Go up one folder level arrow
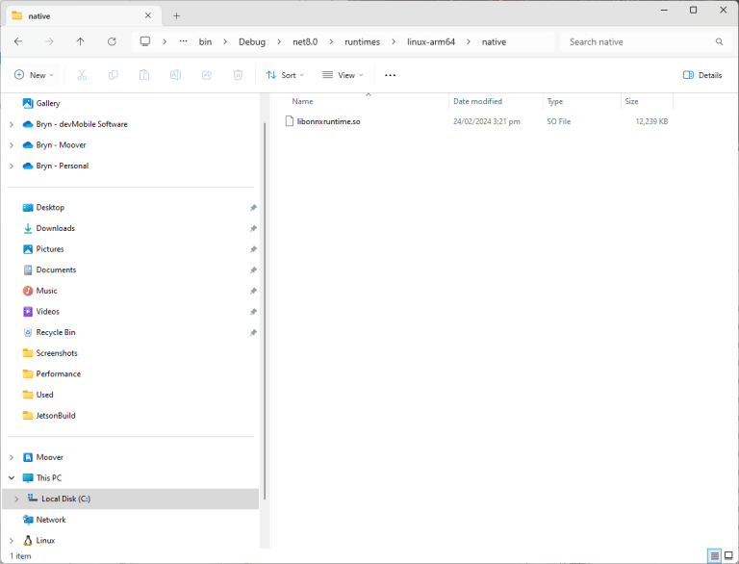 point(80,41)
